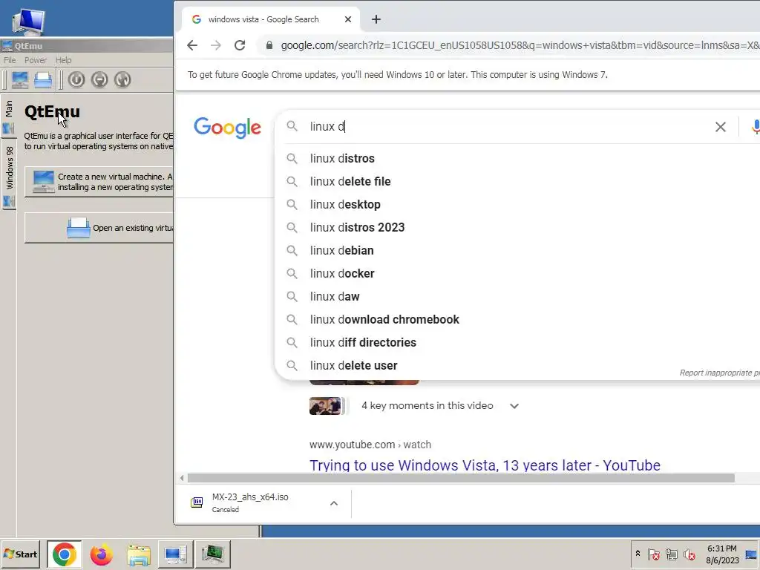Click the Google logo

[227, 128]
